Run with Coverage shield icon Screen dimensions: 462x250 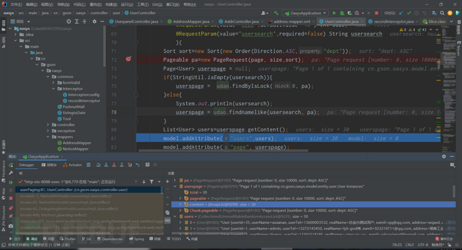[x=350, y=13]
